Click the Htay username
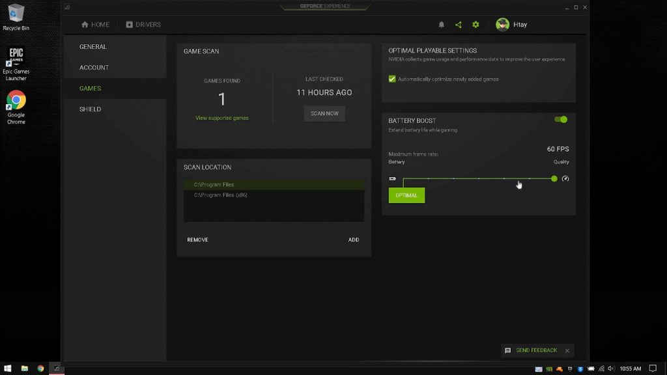The height and width of the screenshot is (375, 667). tap(520, 25)
